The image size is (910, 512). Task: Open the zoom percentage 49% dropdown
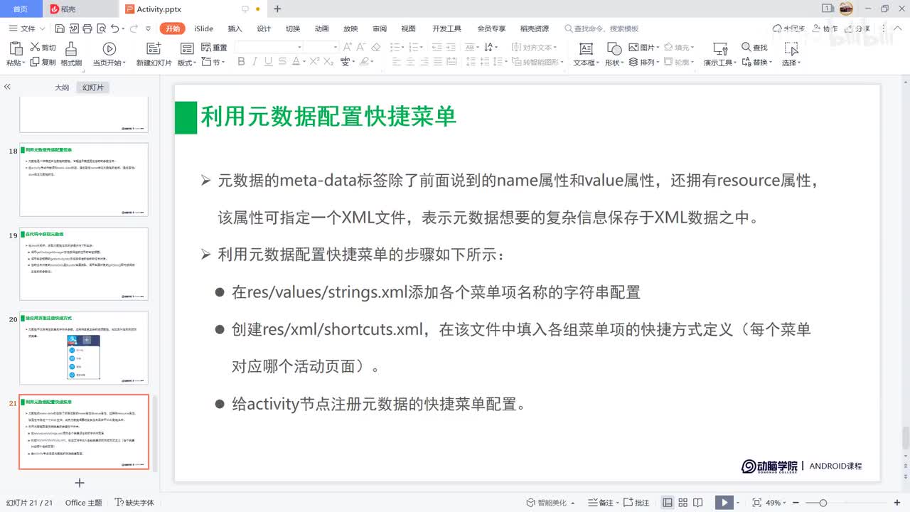[x=776, y=503]
